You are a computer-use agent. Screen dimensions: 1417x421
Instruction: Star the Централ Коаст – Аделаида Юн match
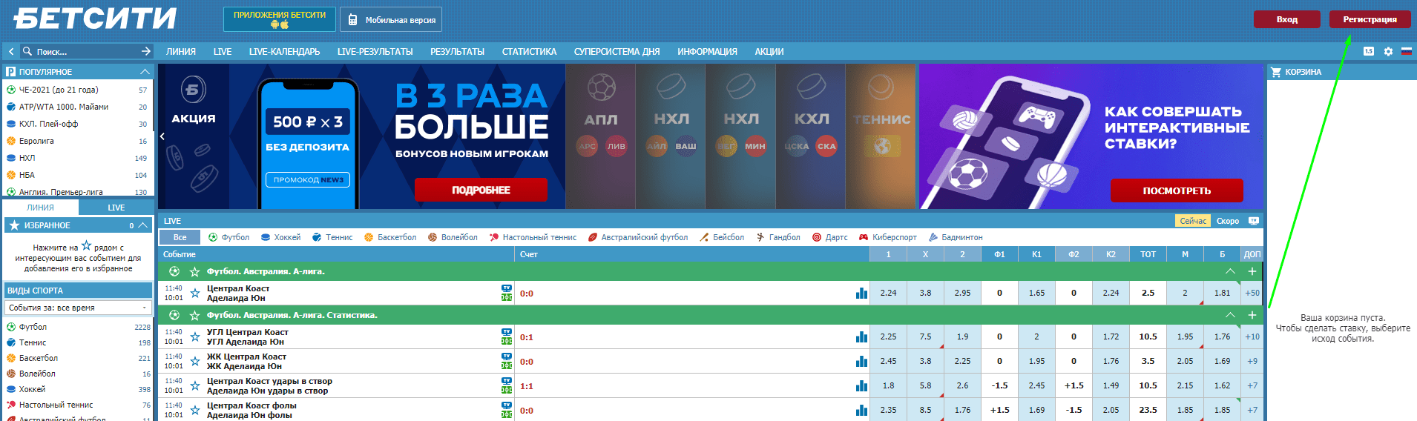[x=195, y=293]
